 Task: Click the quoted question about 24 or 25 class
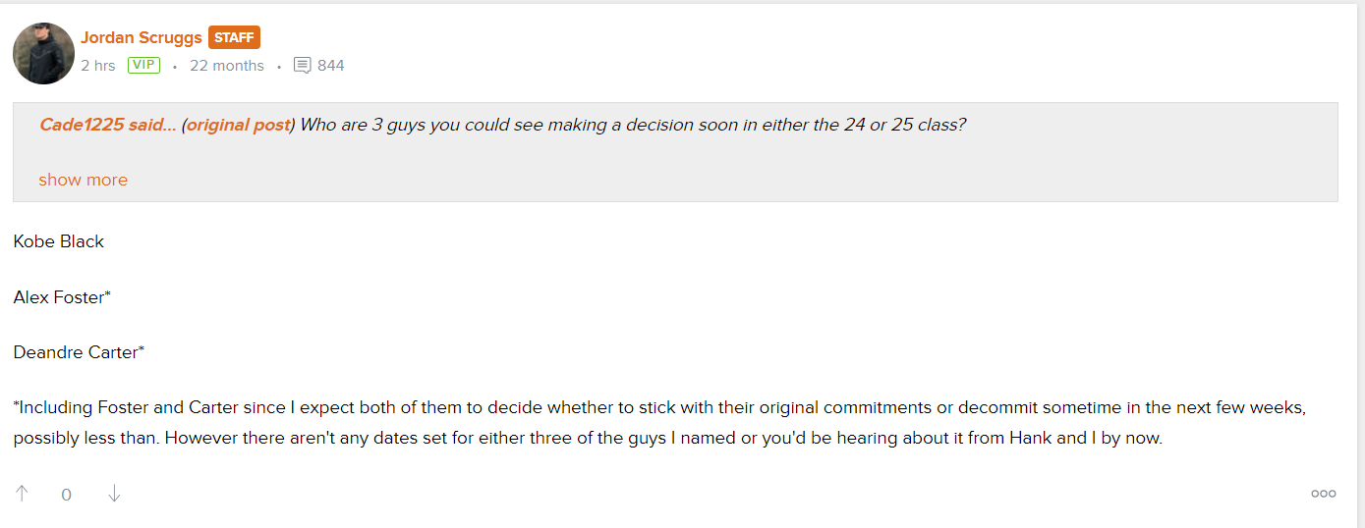[x=633, y=125]
